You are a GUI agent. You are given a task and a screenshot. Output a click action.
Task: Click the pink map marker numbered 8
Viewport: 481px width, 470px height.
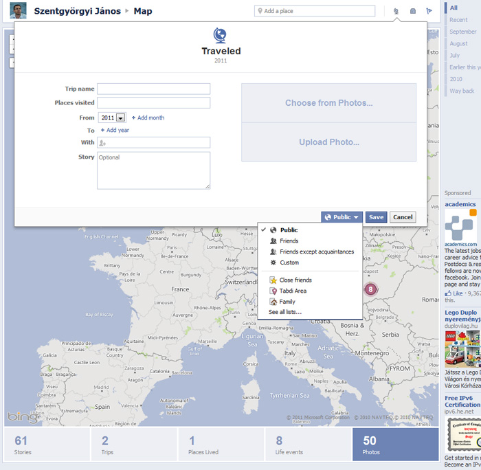coord(370,289)
